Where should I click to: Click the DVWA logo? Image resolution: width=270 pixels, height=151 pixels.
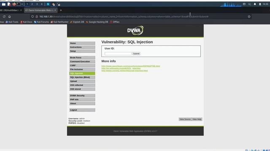pos(135,31)
